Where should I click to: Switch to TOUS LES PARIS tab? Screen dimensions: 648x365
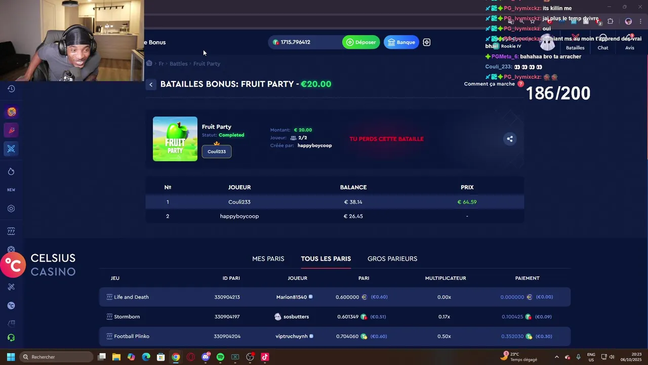[326, 259]
